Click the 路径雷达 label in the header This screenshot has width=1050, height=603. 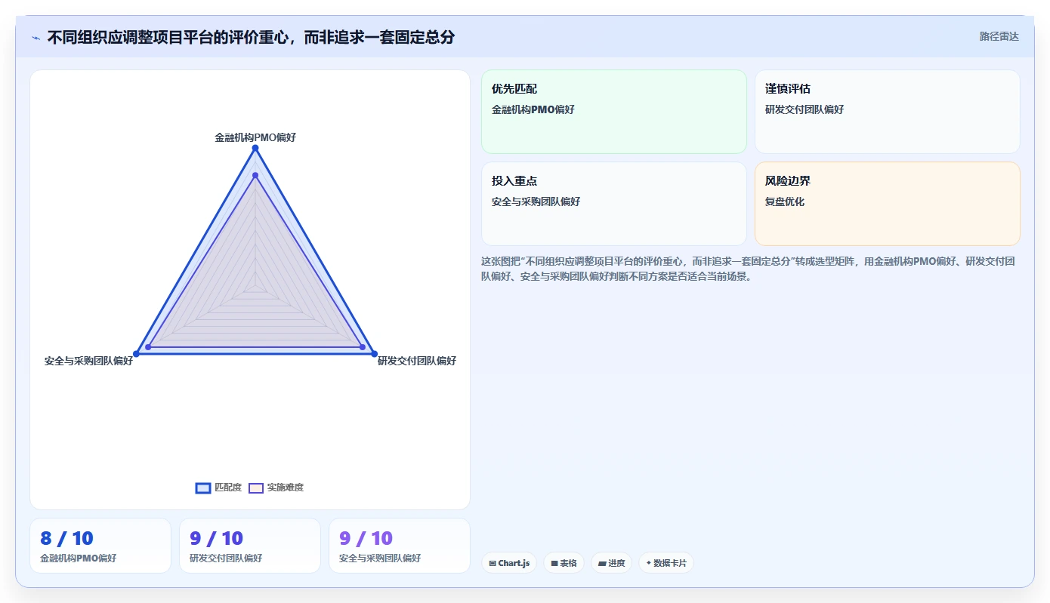click(x=999, y=36)
